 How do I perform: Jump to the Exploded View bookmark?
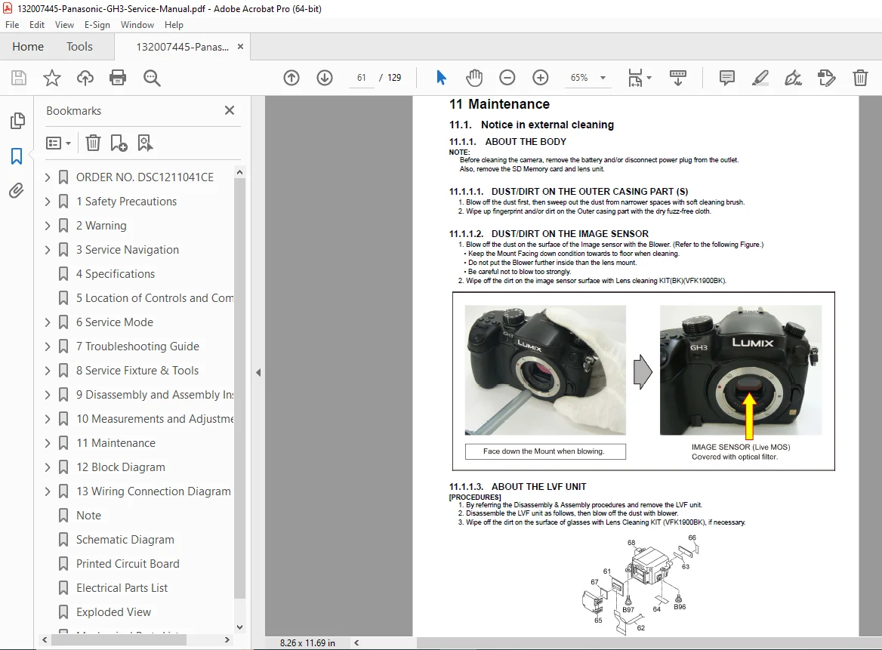point(113,612)
